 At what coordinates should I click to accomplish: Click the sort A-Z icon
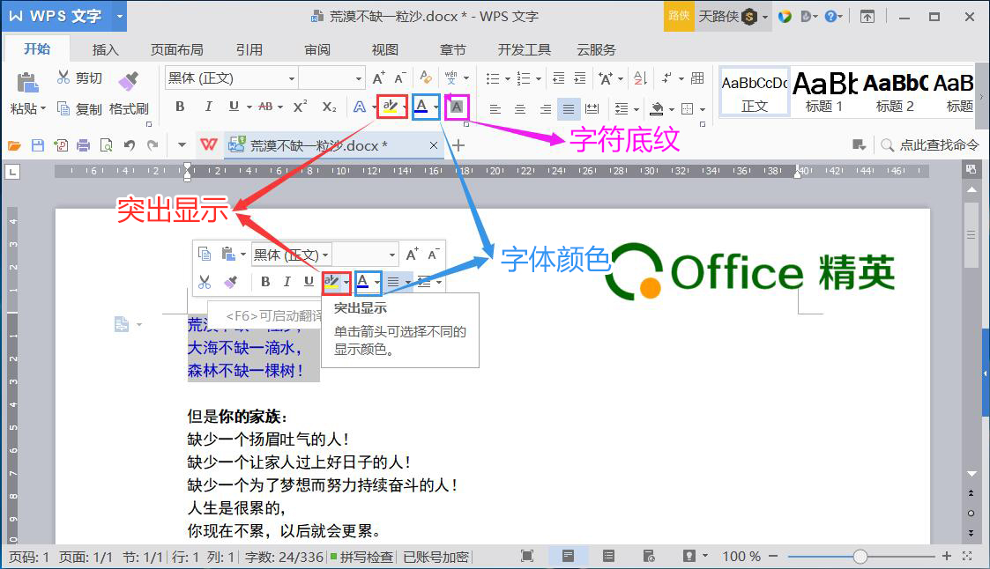click(x=640, y=78)
